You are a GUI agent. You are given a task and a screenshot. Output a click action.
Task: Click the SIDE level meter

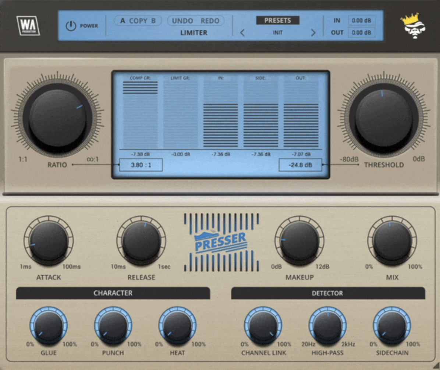pyautogui.click(x=261, y=114)
